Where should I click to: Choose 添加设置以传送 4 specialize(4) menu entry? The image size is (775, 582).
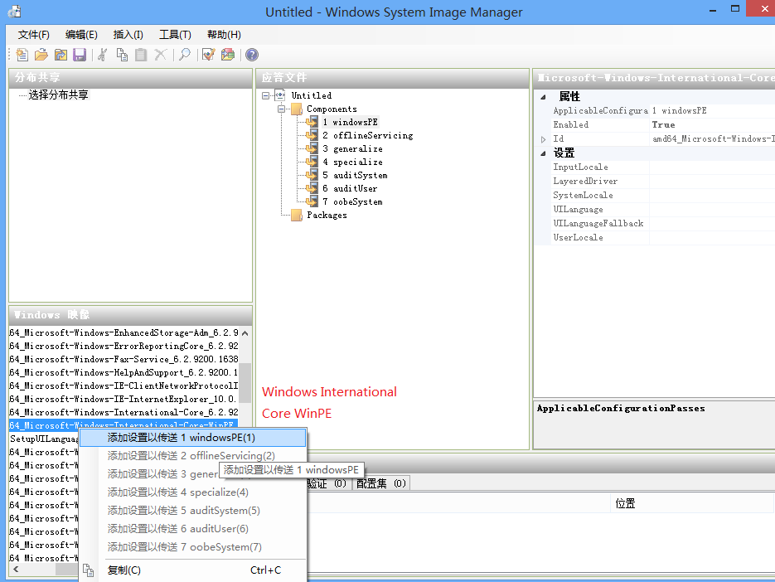coord(193,492)
